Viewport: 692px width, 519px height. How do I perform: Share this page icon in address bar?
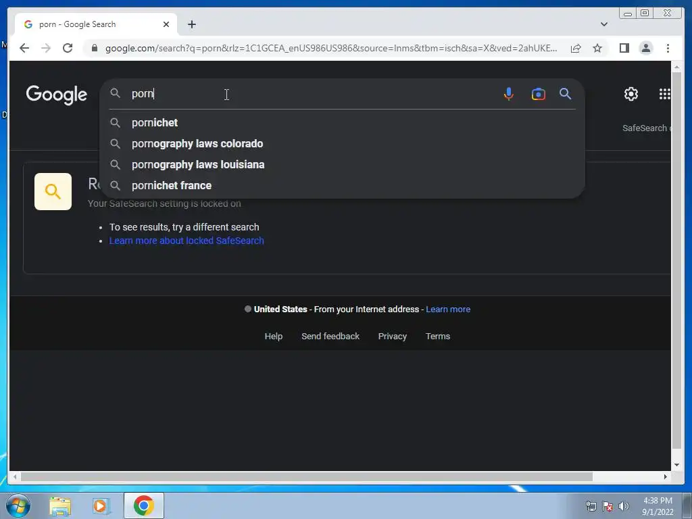click(x=576, y=48)
